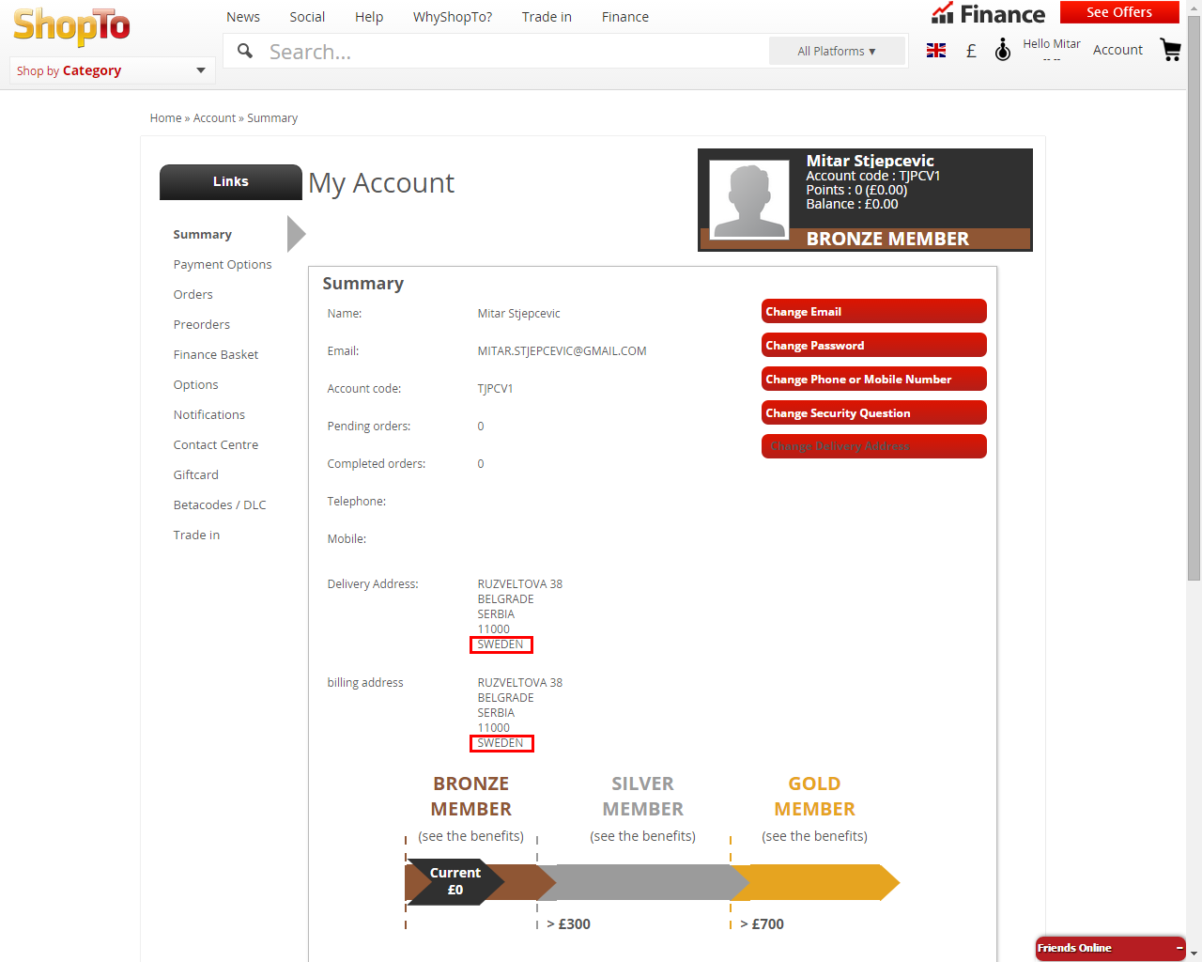Click Change Security Question button
Screen dimensions: 1202x962
coord(874,412)
